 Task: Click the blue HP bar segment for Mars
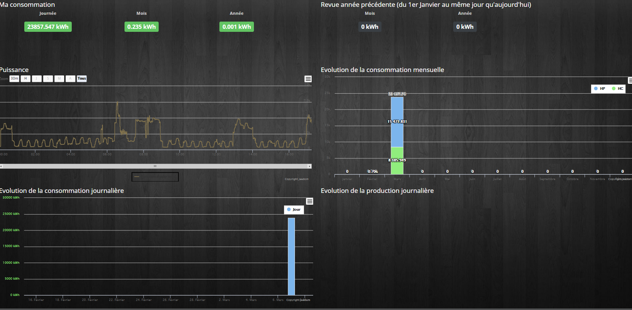point(397,122)
